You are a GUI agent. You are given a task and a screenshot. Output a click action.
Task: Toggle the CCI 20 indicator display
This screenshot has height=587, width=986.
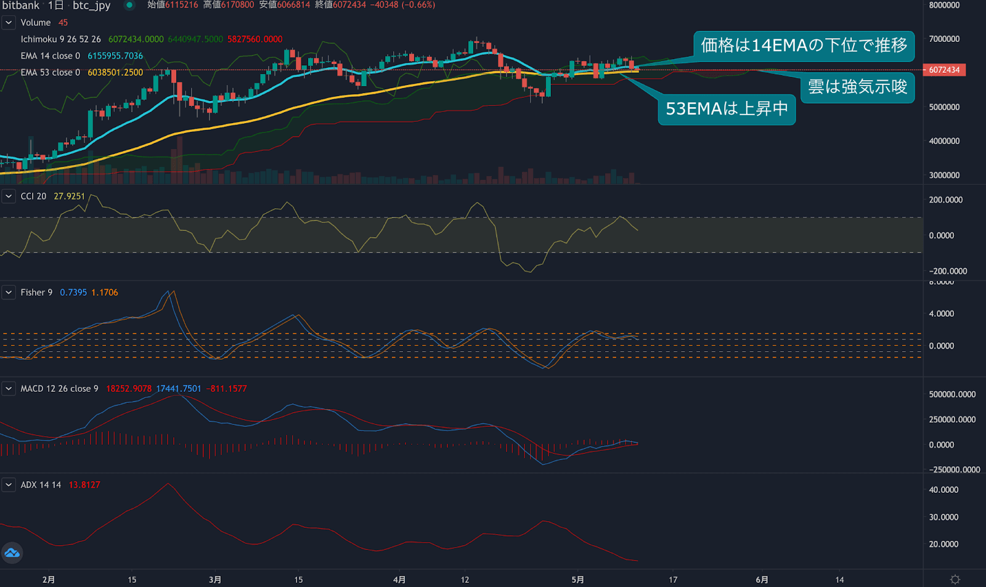point(34,195)
